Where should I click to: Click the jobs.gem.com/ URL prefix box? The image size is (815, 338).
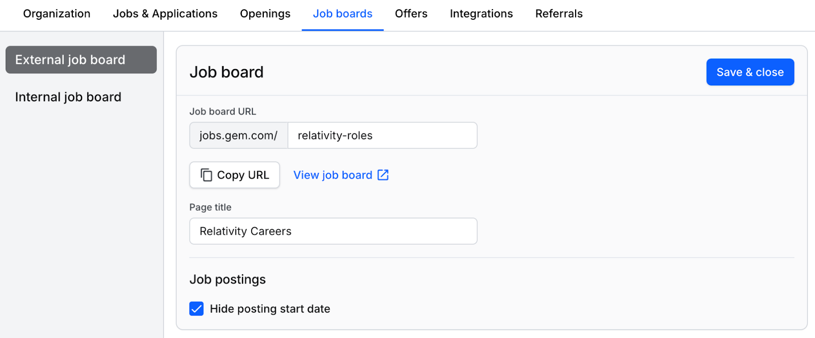pos(238,135)
